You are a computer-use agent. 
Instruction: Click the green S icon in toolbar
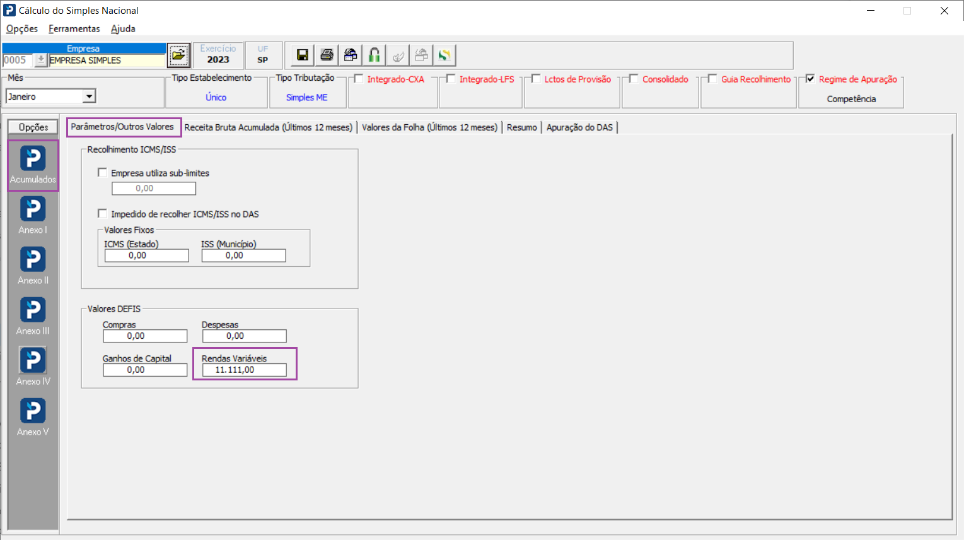(x=444, y=56)
